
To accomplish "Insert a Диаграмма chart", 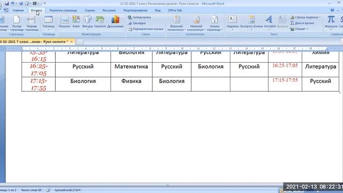I will point(115,22).
